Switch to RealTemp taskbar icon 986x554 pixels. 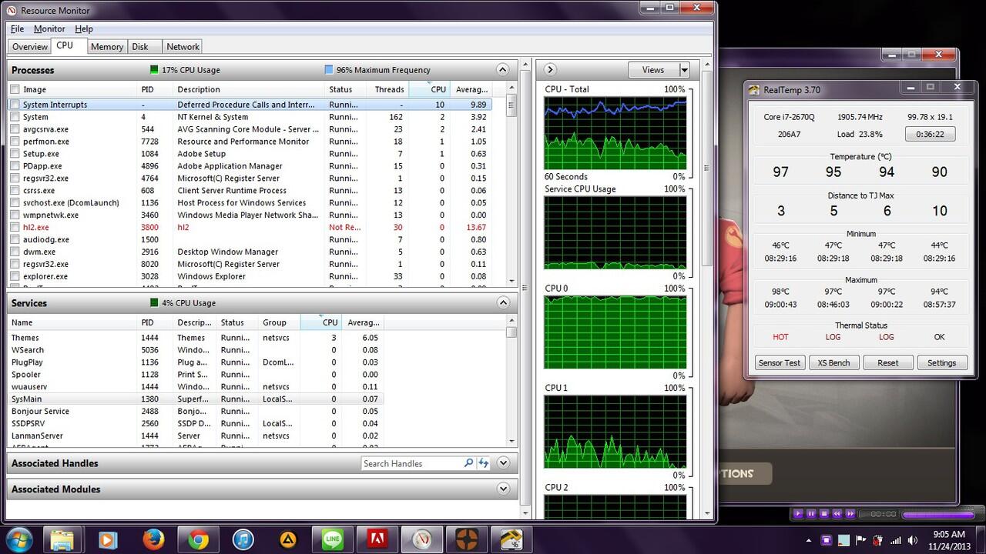point(511,540)
